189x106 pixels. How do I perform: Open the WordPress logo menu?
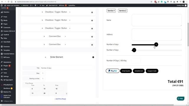(2, 5)
